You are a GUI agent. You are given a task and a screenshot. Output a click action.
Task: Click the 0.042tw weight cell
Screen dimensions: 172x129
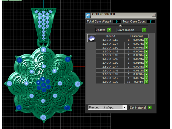pyautogui.click(x=139, y=40)
